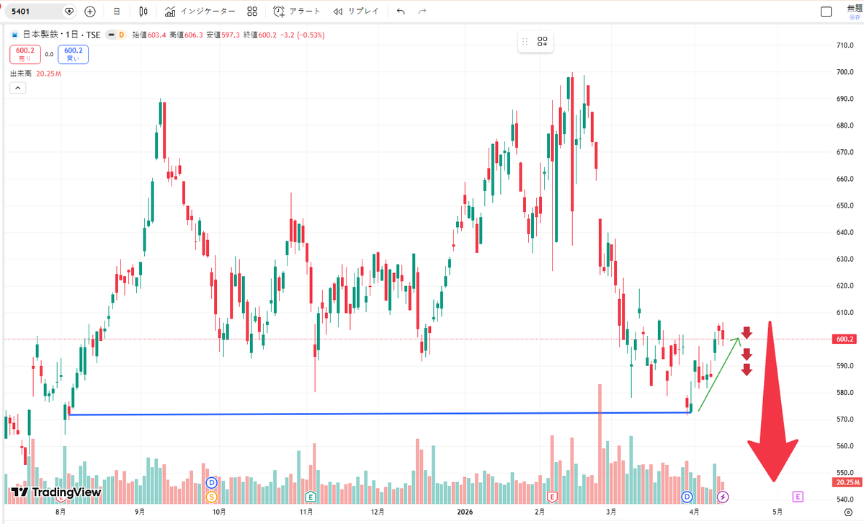Viewport: 864px width, 524px height.
Task: Click the diamond icon inside the symbol box
Action: [69, 11]
